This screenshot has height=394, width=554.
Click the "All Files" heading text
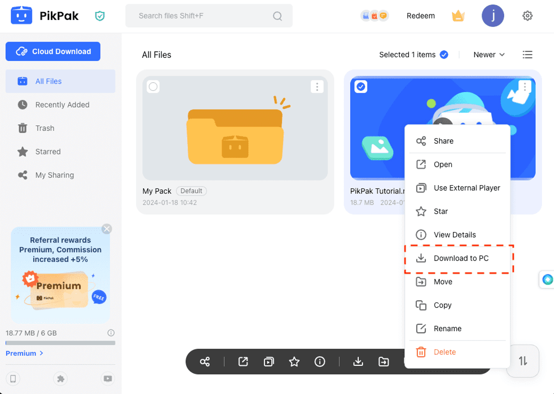(x=157, y=55)
